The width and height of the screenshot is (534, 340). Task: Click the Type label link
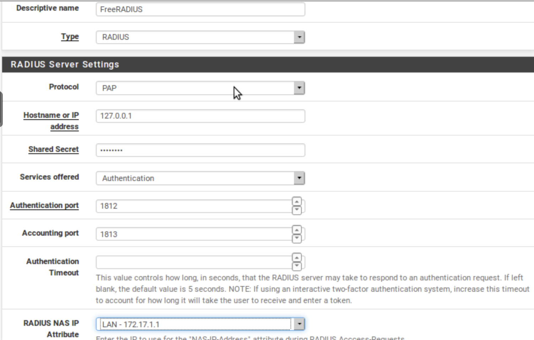pos(70,37)
